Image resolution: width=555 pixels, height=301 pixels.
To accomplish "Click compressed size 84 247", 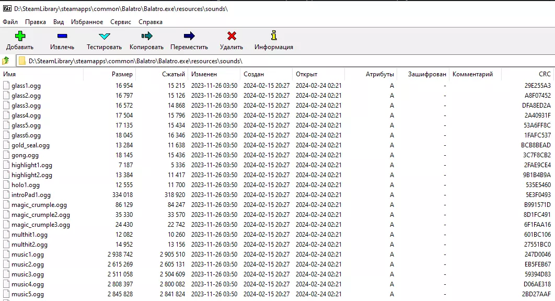I will [x=176, y=204].
